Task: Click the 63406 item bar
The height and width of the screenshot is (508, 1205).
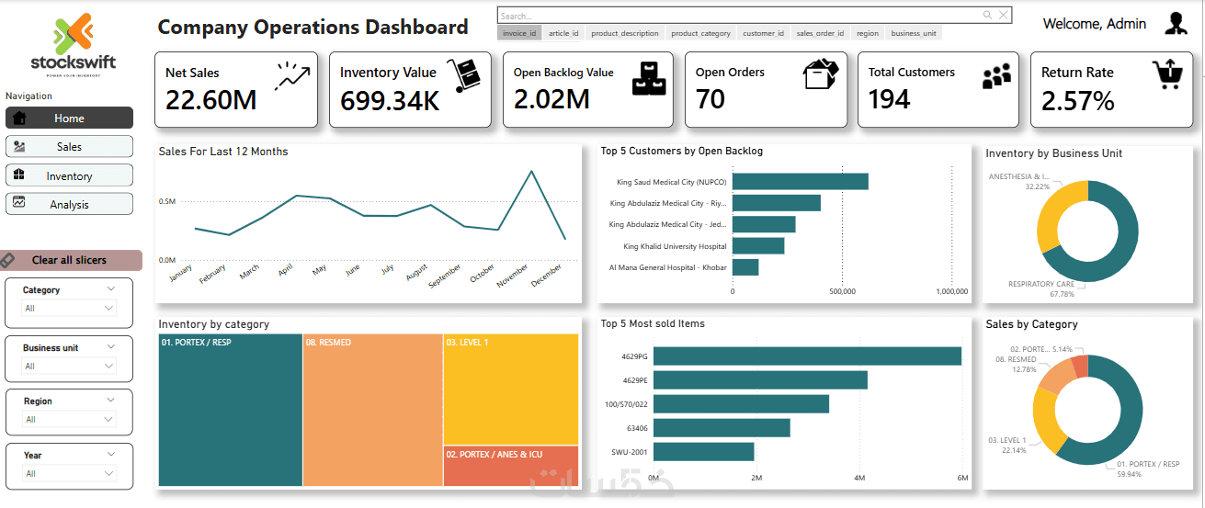Action: (x=722, y=427)
